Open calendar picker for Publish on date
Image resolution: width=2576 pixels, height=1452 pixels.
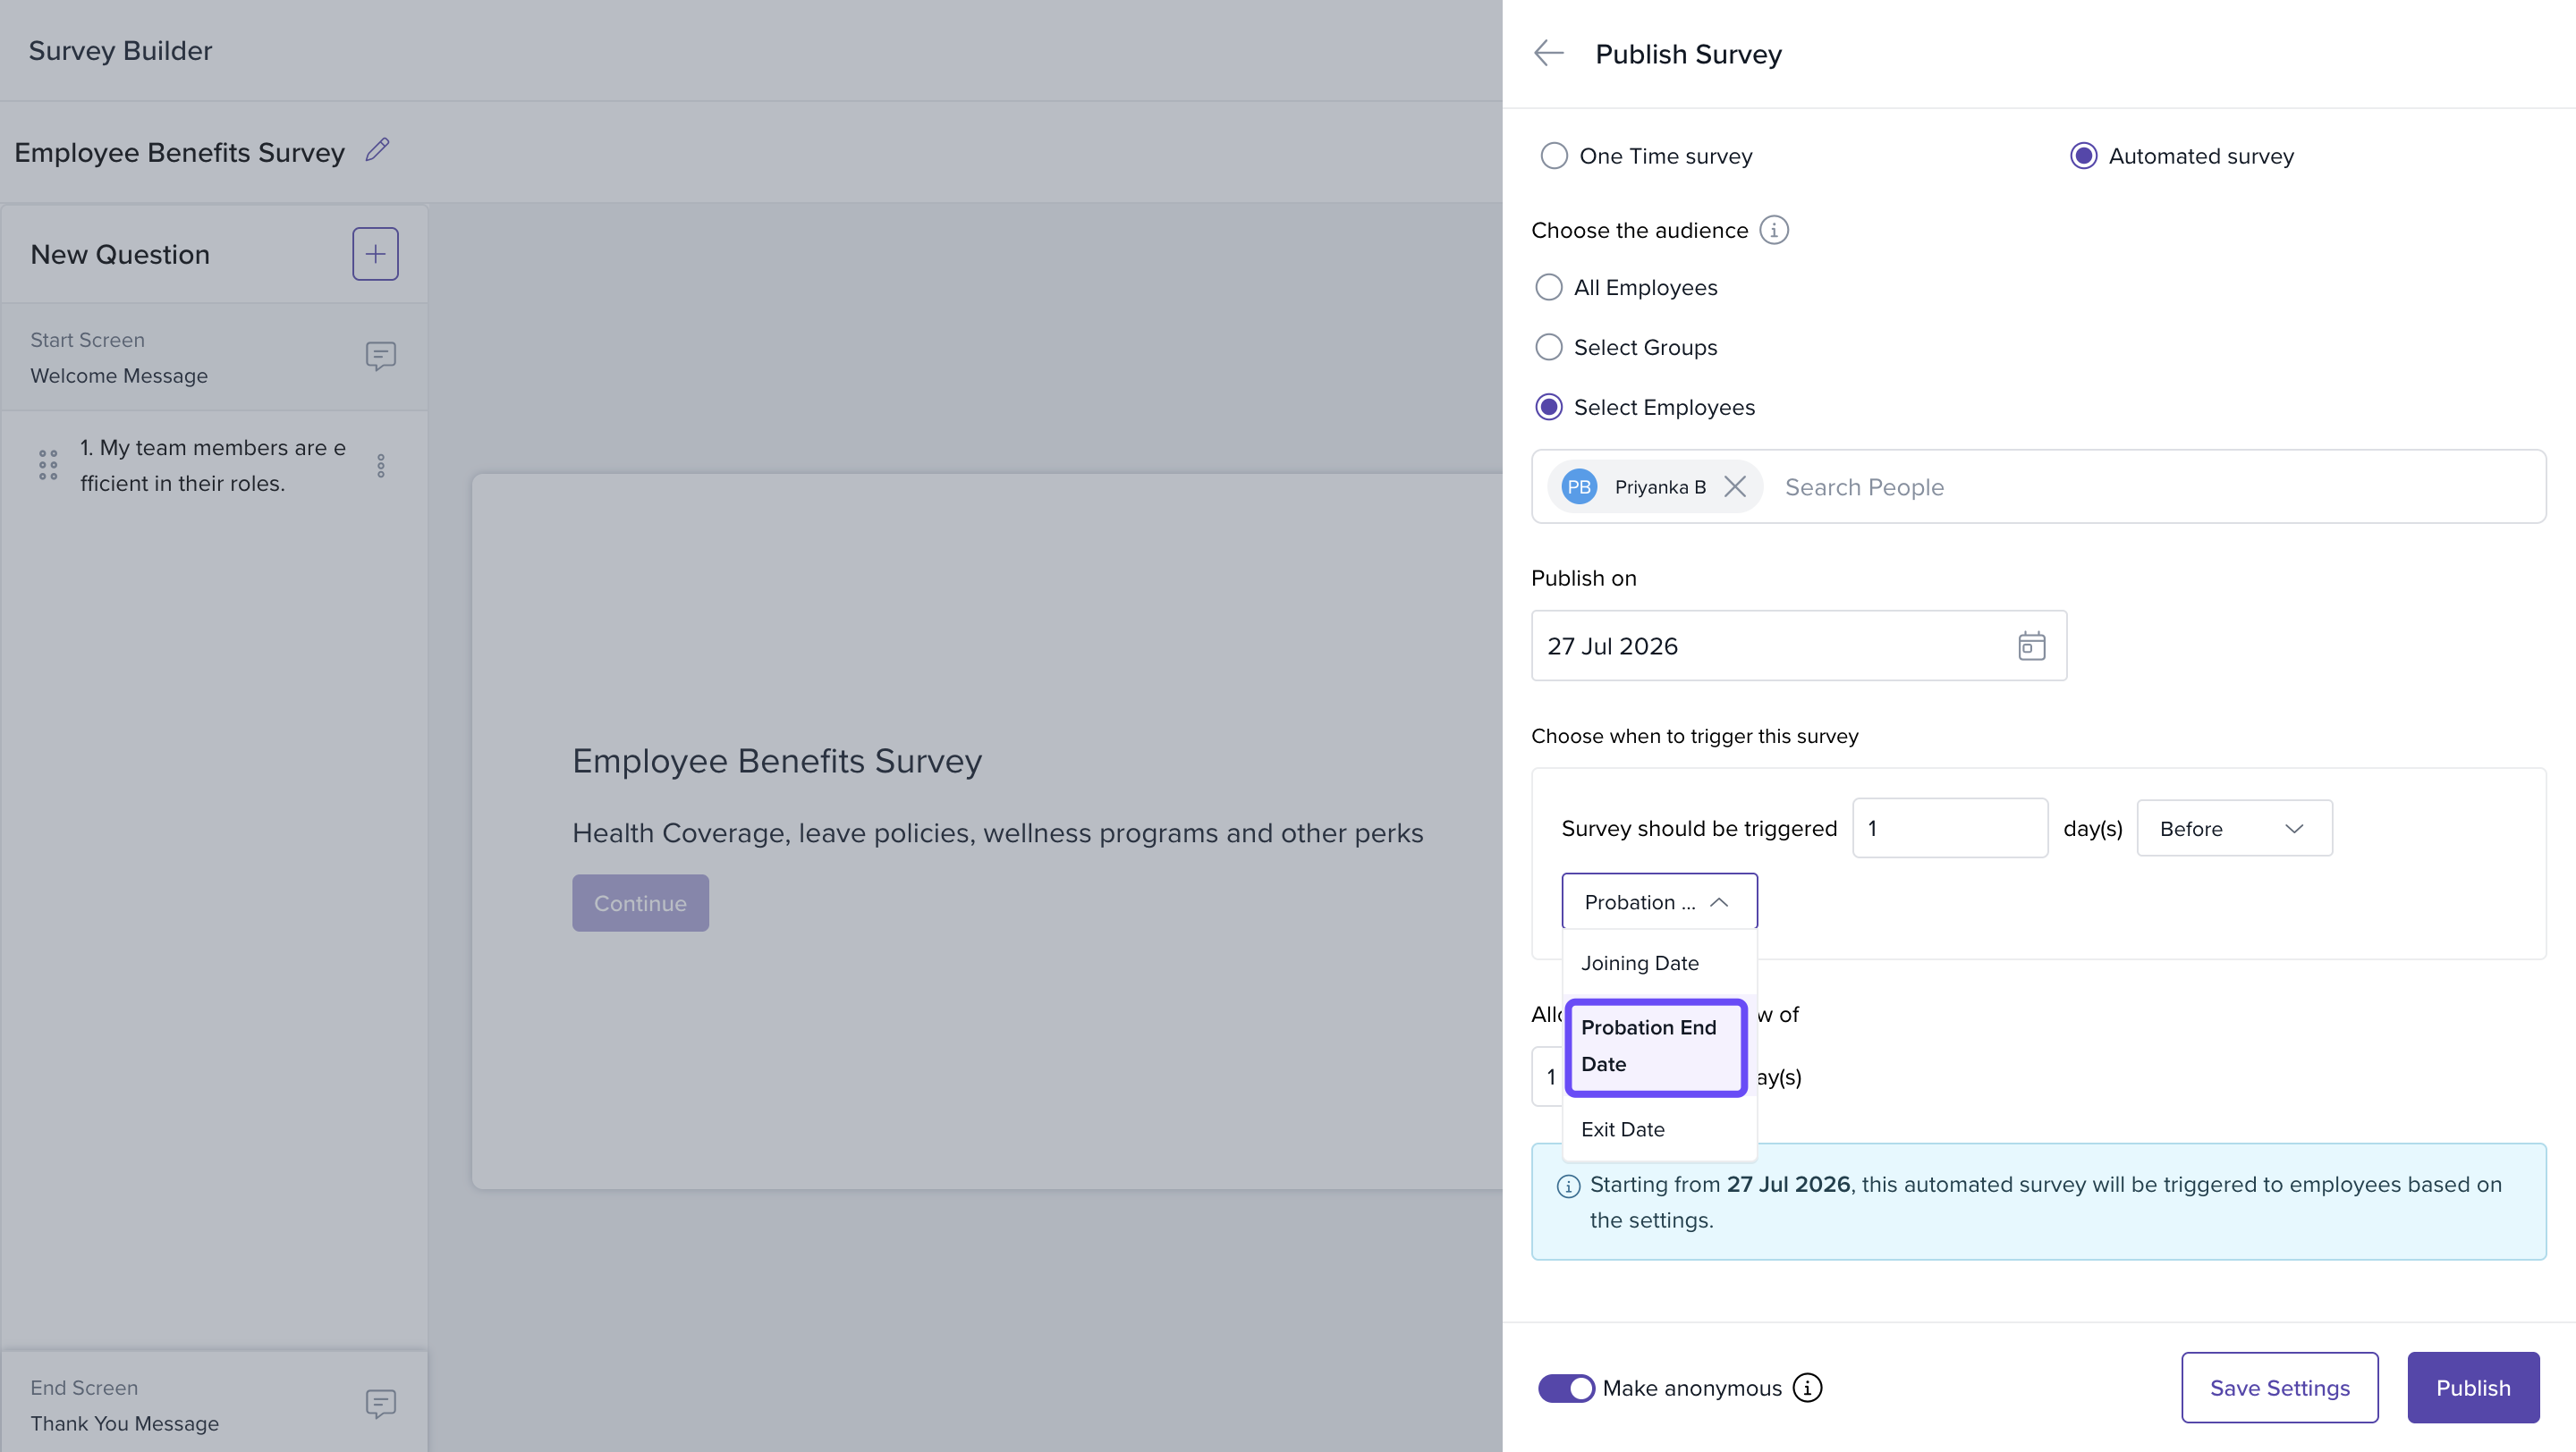click(x=2031, y=646)
